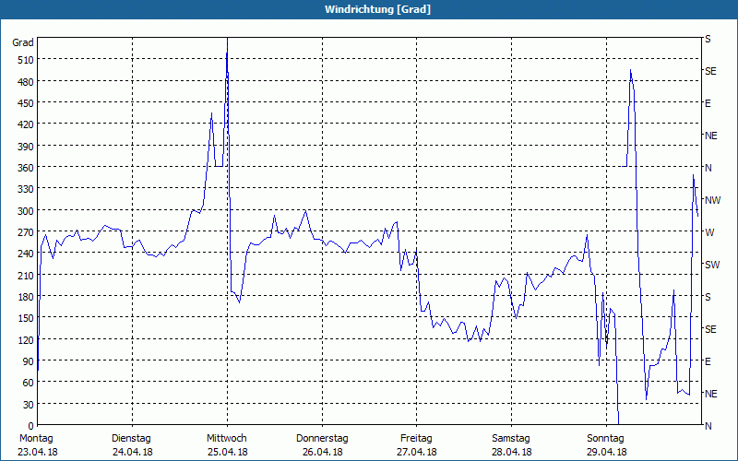This screenshot has width=738, height=461.
Task: Select the 120 y-axis value
Action: click(26, 339)
